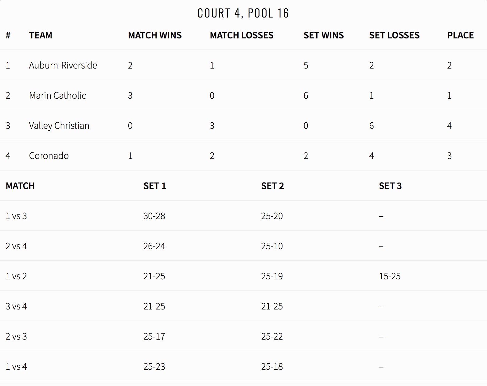The image size is (487, 386).
Task: Select the 1 vs 4 match row
Action: pyautogui.click(x=243, y=366)
